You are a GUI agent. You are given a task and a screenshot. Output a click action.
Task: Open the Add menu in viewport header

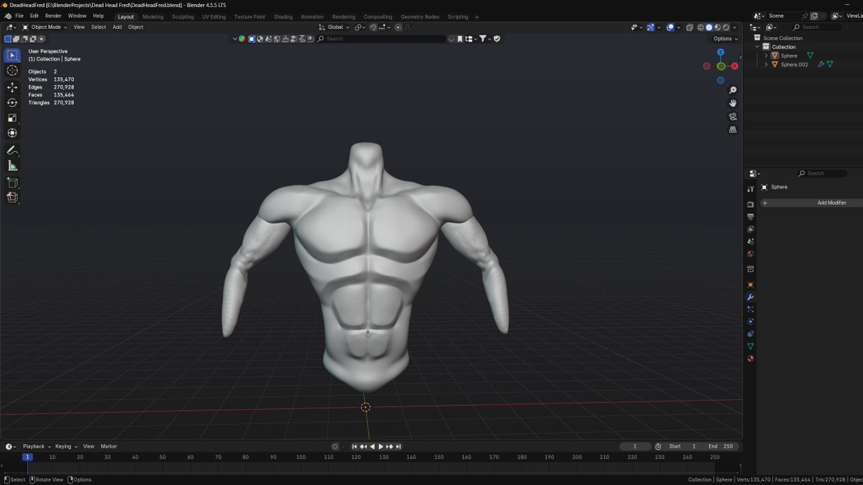pos(117,27)
